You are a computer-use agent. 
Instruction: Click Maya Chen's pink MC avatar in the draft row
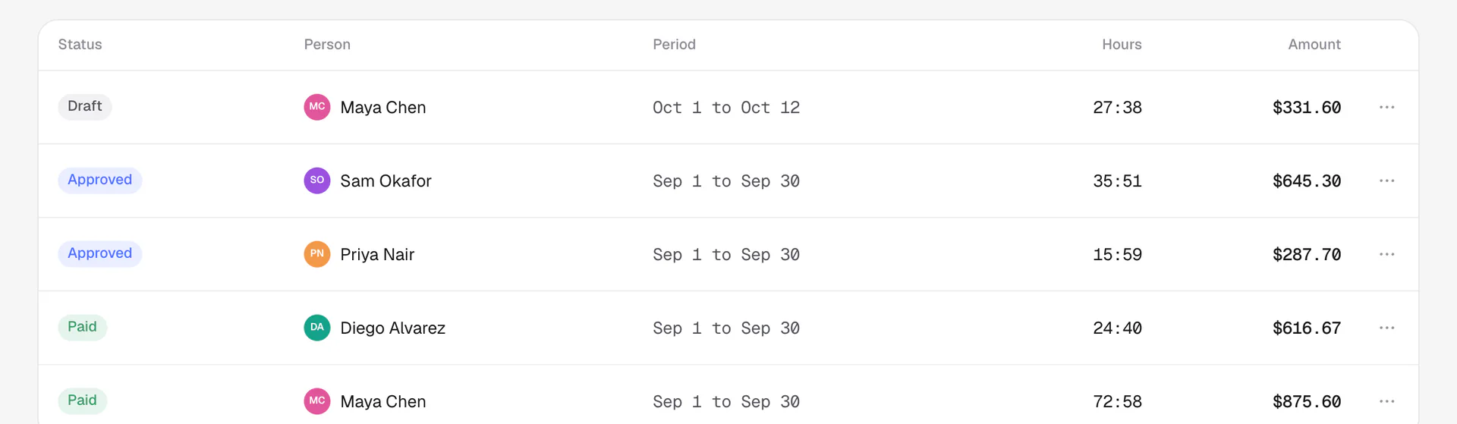point(317,107)
